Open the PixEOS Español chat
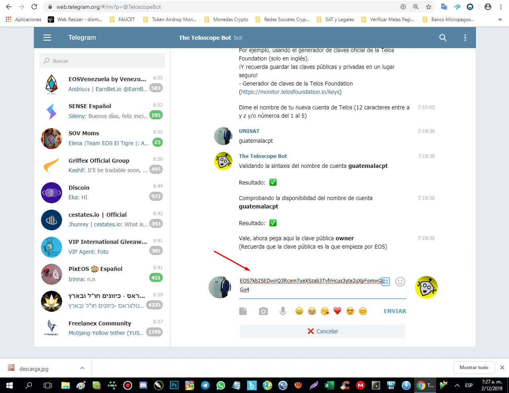Image resolution: width=509 pixels, height=393 pixels. click(102, 274)
